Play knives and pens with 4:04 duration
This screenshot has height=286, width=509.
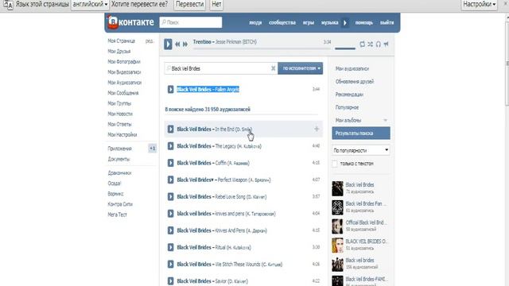(x=170, y=214)
